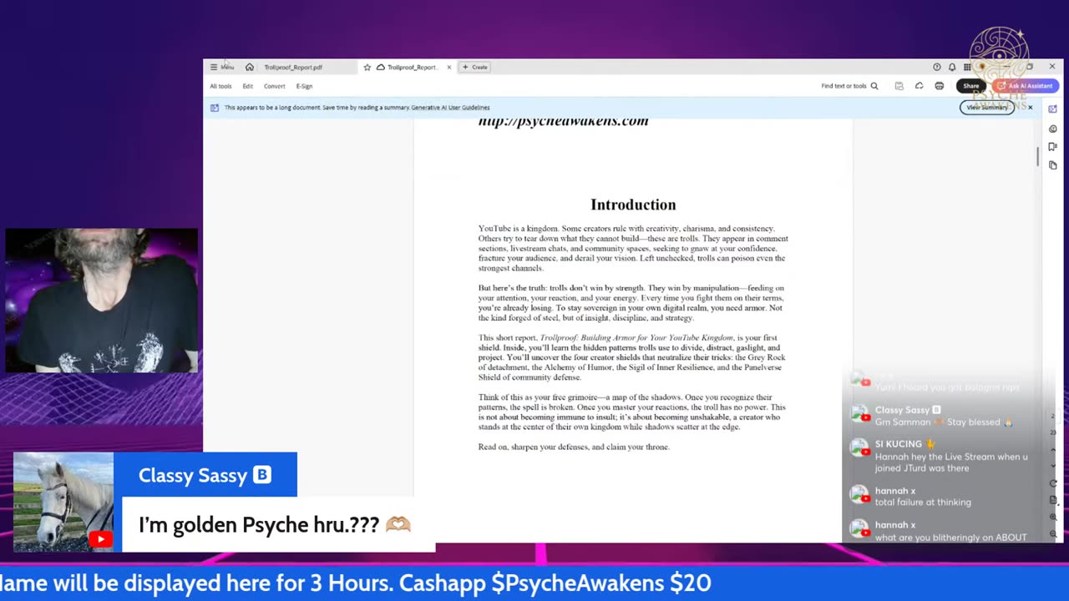Click the Share button
The width and height of the screenshot is (1069, 601).
[x=970, y=86]
